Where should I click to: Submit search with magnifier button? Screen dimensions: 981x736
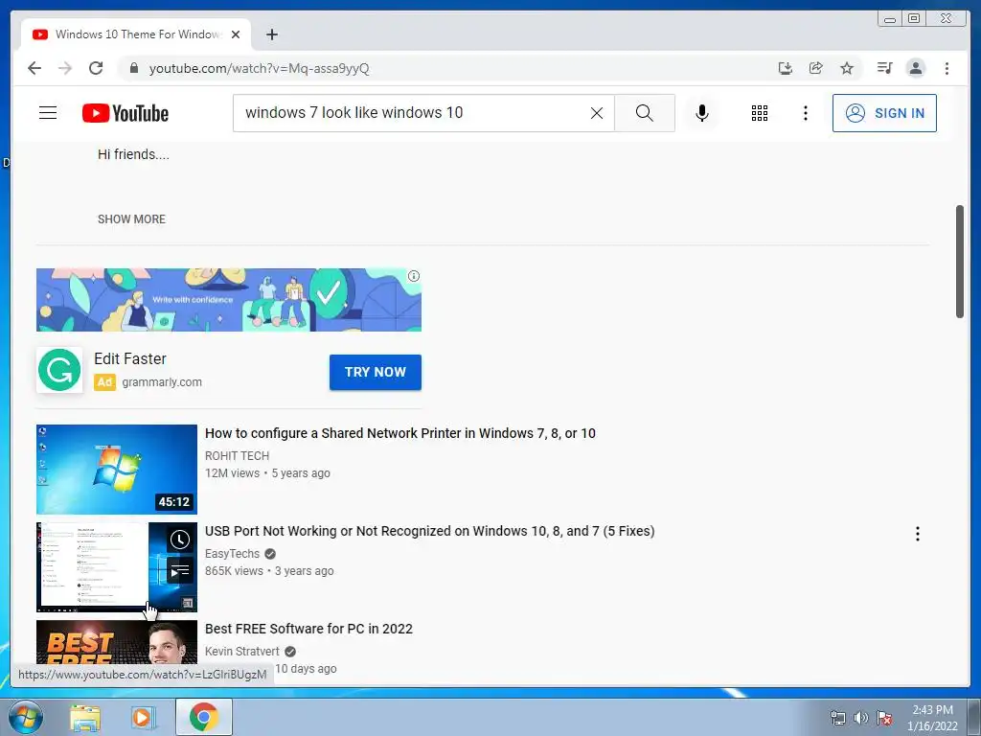(645, 113)
